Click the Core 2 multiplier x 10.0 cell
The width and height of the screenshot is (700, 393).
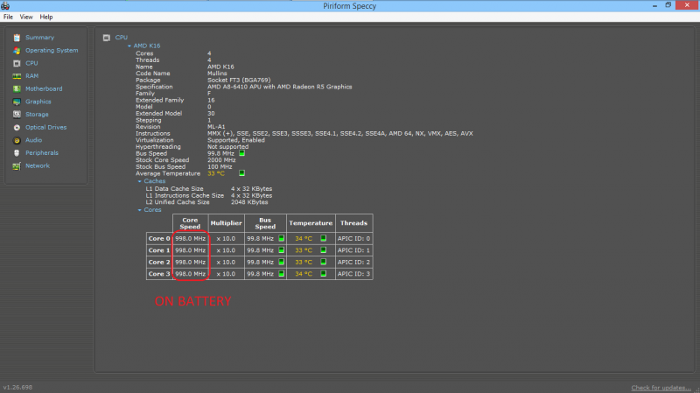pyautogui.click(x=226, y=263)
